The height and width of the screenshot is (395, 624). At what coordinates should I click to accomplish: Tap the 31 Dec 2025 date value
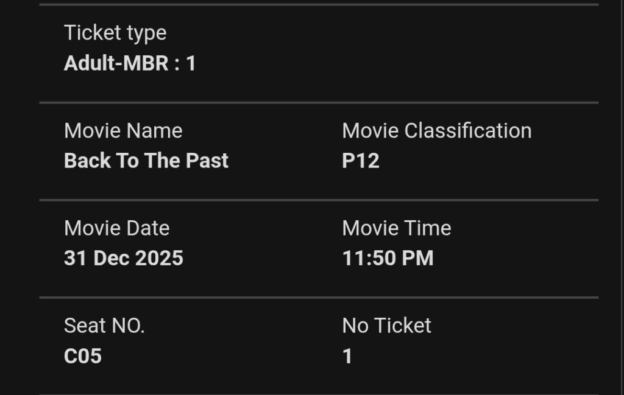(x=124, y=258)
